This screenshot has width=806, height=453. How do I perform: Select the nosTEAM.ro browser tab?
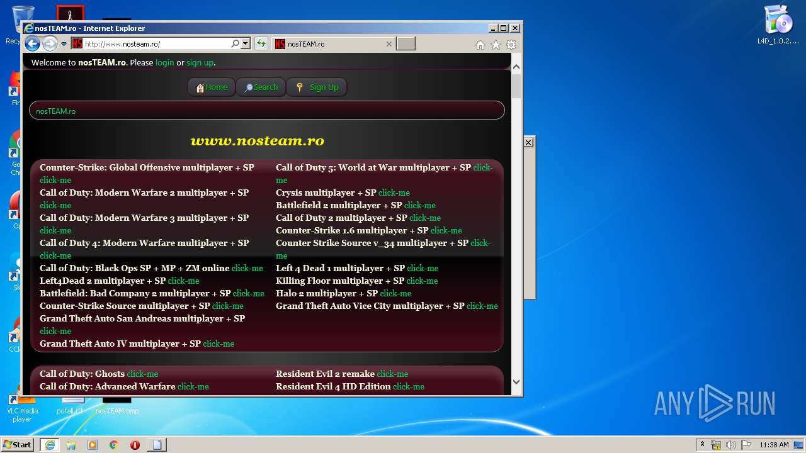click(334, 44)
